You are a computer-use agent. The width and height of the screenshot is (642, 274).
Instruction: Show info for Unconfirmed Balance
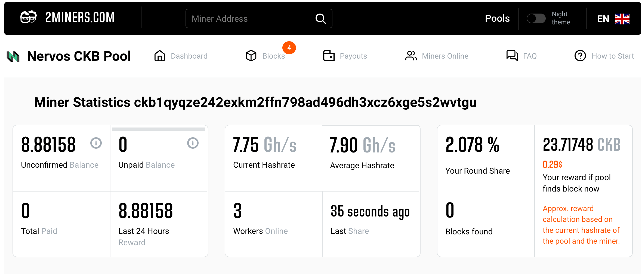(x=96, y=143)
